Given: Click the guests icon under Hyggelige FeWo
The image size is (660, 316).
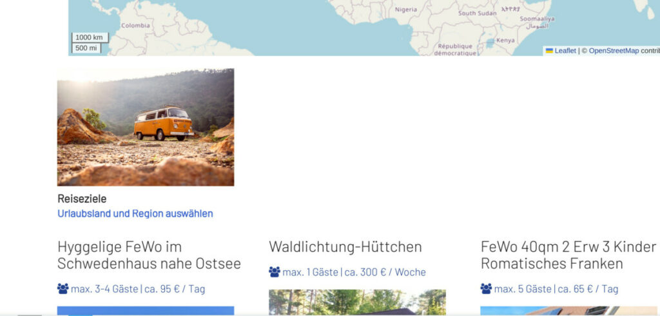Looking at the screenshot, I should pyautogui.click(x=63, y=289).
